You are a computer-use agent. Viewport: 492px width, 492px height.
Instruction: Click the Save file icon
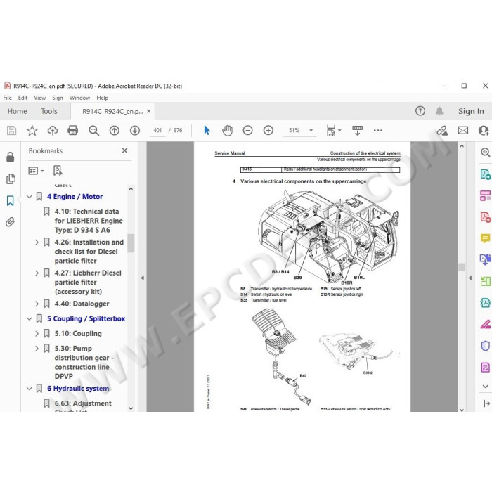pos(12,130)
